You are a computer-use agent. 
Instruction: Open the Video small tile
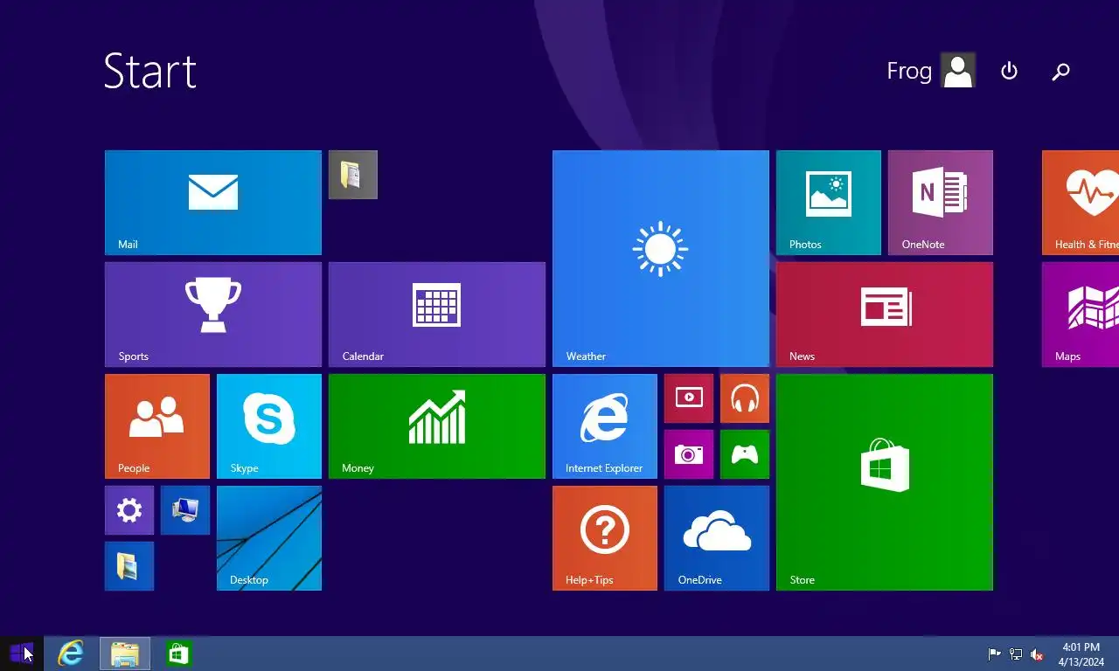tap(689, 398)
